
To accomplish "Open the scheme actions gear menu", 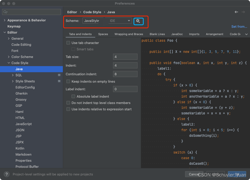I will [138, 21].
